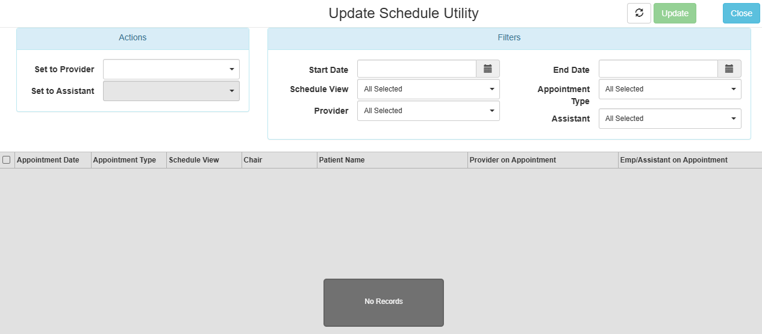762x334 pixels.
Task: Click the Chair column header
Action: click(x=280, y=160)
